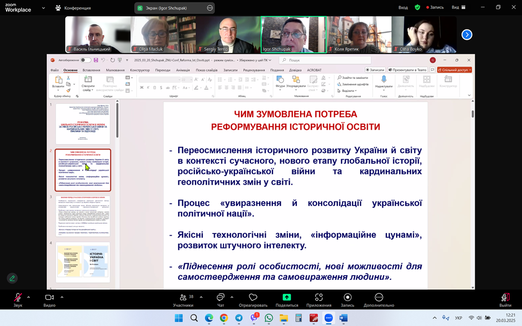Open the Участники participants panel
Image resolution: width=522 pixels, height=326 pixels.
pyautogui.click(x=183, y=297)
